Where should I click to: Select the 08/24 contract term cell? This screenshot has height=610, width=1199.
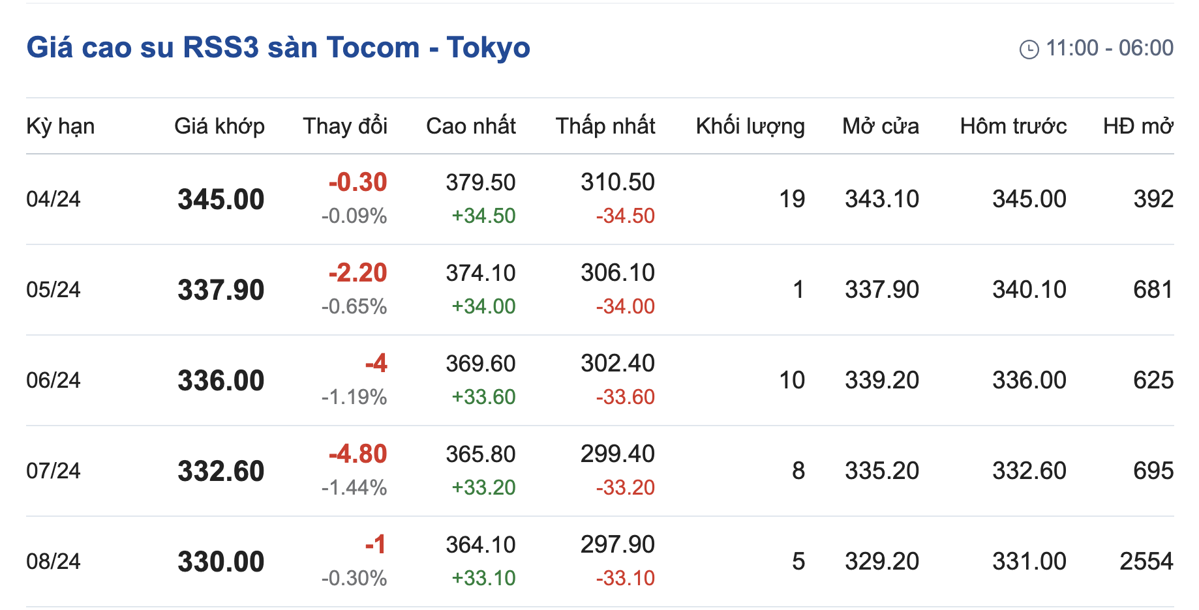click(x=53, y=561)
